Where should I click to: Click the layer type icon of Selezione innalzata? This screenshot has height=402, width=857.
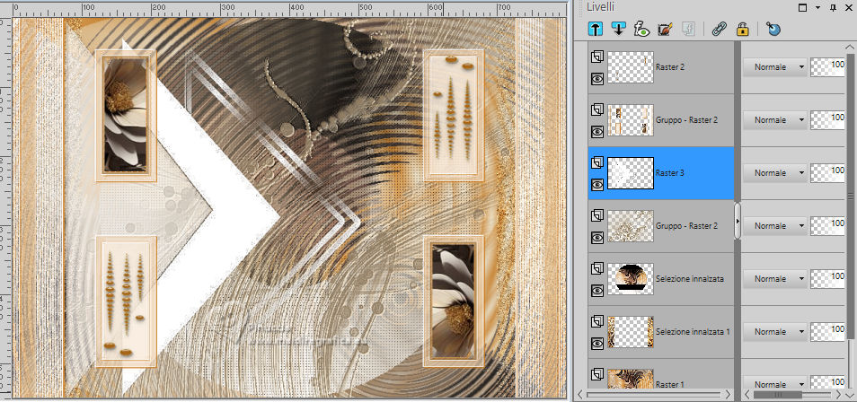click(x=597, y=268)
